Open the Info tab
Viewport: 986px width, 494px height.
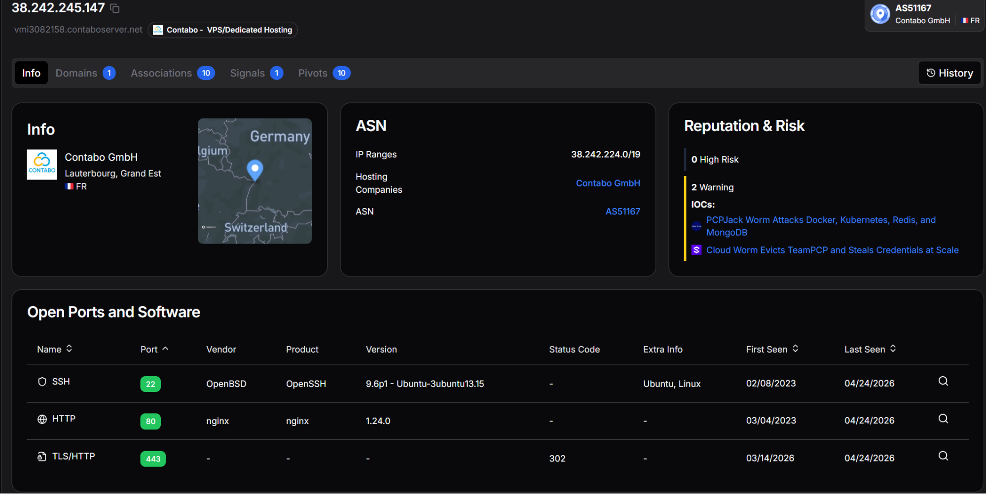pos(31,73)
